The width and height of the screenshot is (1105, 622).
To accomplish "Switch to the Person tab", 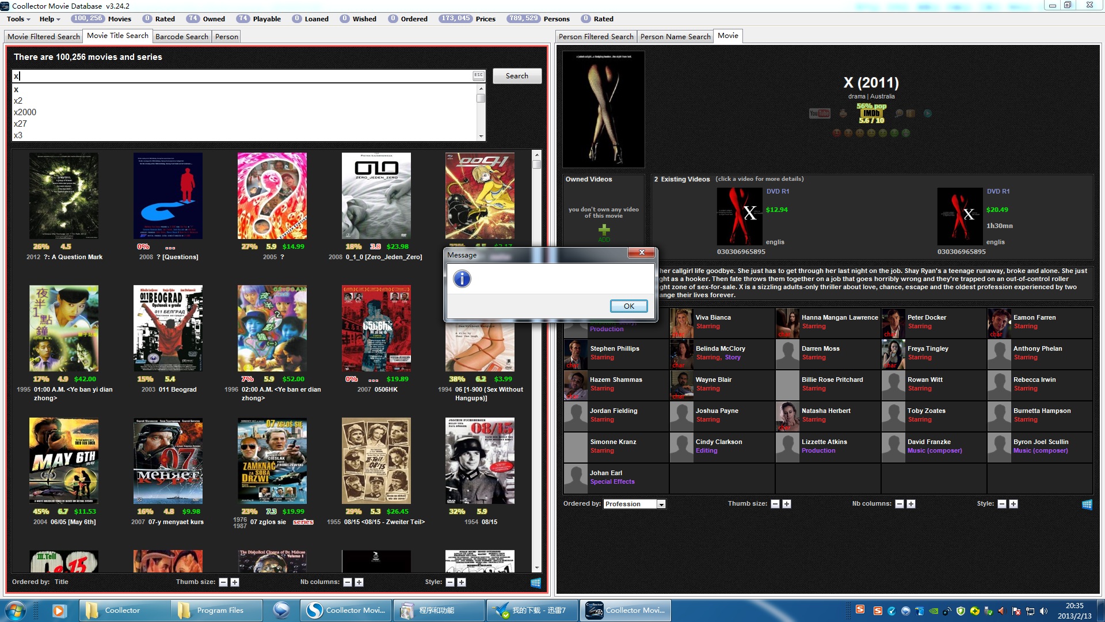I will (227, 36).
